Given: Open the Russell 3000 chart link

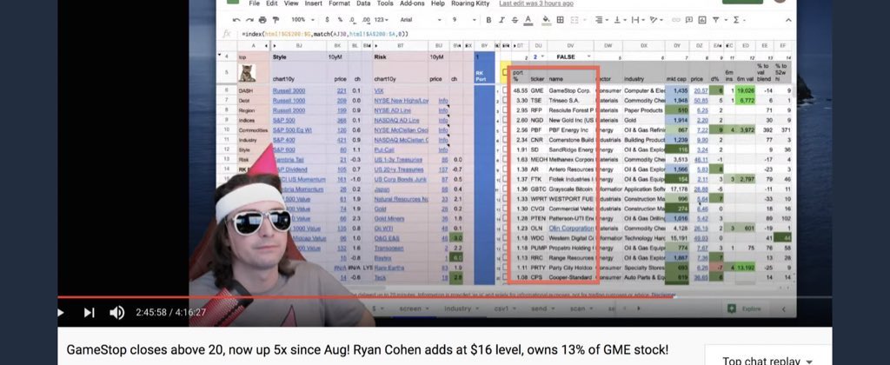Looking at the screenshot, I should (x=289, y=90).
